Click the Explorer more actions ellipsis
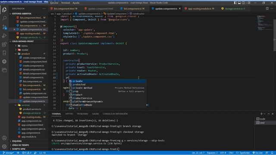The height and width of the screenshot is (155, 276). [x=44, y=9]
